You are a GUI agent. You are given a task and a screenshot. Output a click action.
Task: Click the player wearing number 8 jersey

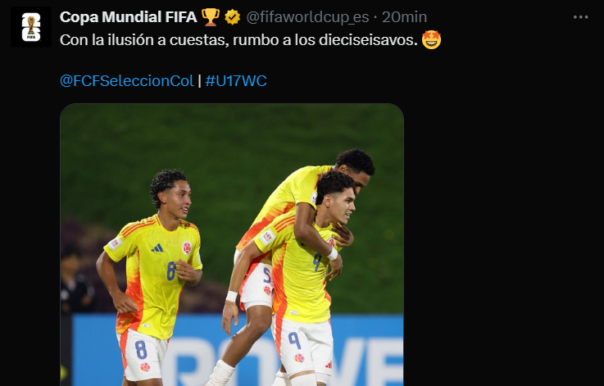150,275
